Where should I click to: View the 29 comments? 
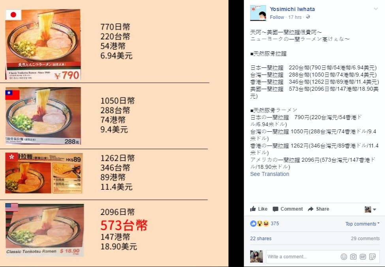(x=365, y=238)
